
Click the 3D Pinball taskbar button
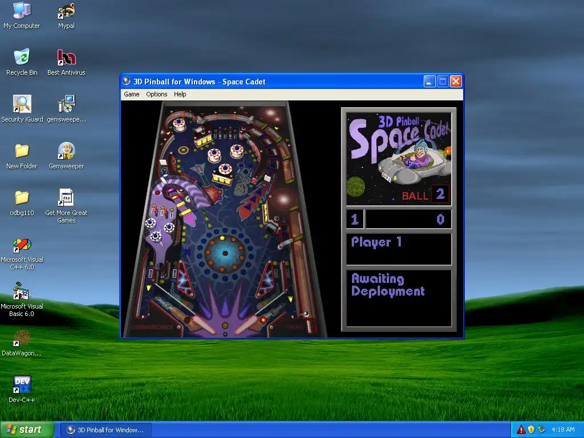coord(106,430)
